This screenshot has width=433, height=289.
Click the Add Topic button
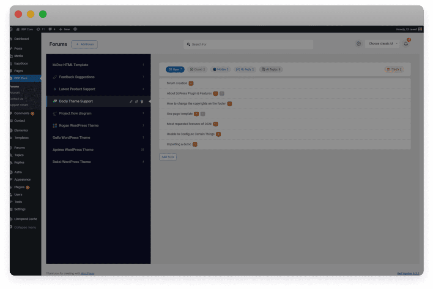(x=168, y=157)
